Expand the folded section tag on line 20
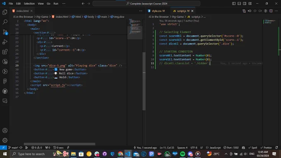 pyautogui.click(x=50, y=33)
